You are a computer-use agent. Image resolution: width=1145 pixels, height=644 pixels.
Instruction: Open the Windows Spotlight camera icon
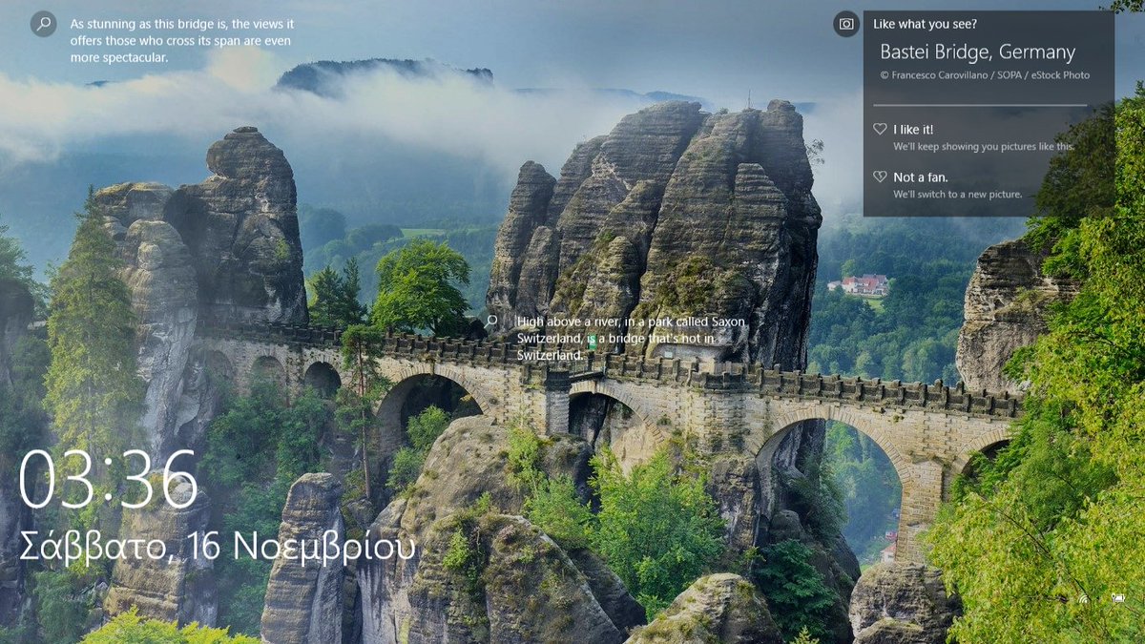(x=847, y=23)
